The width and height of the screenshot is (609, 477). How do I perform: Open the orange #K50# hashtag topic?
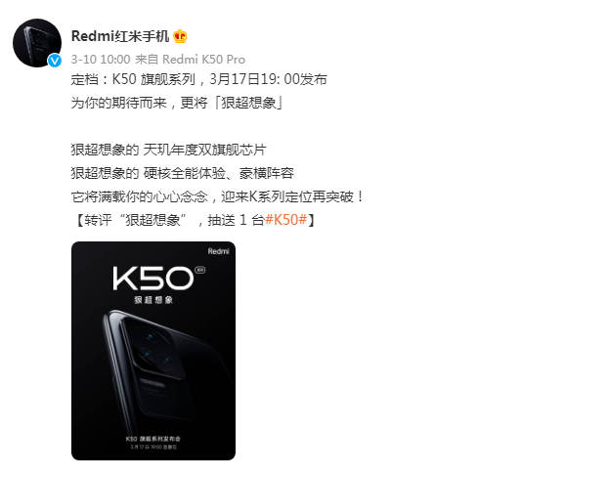point(286,220)
